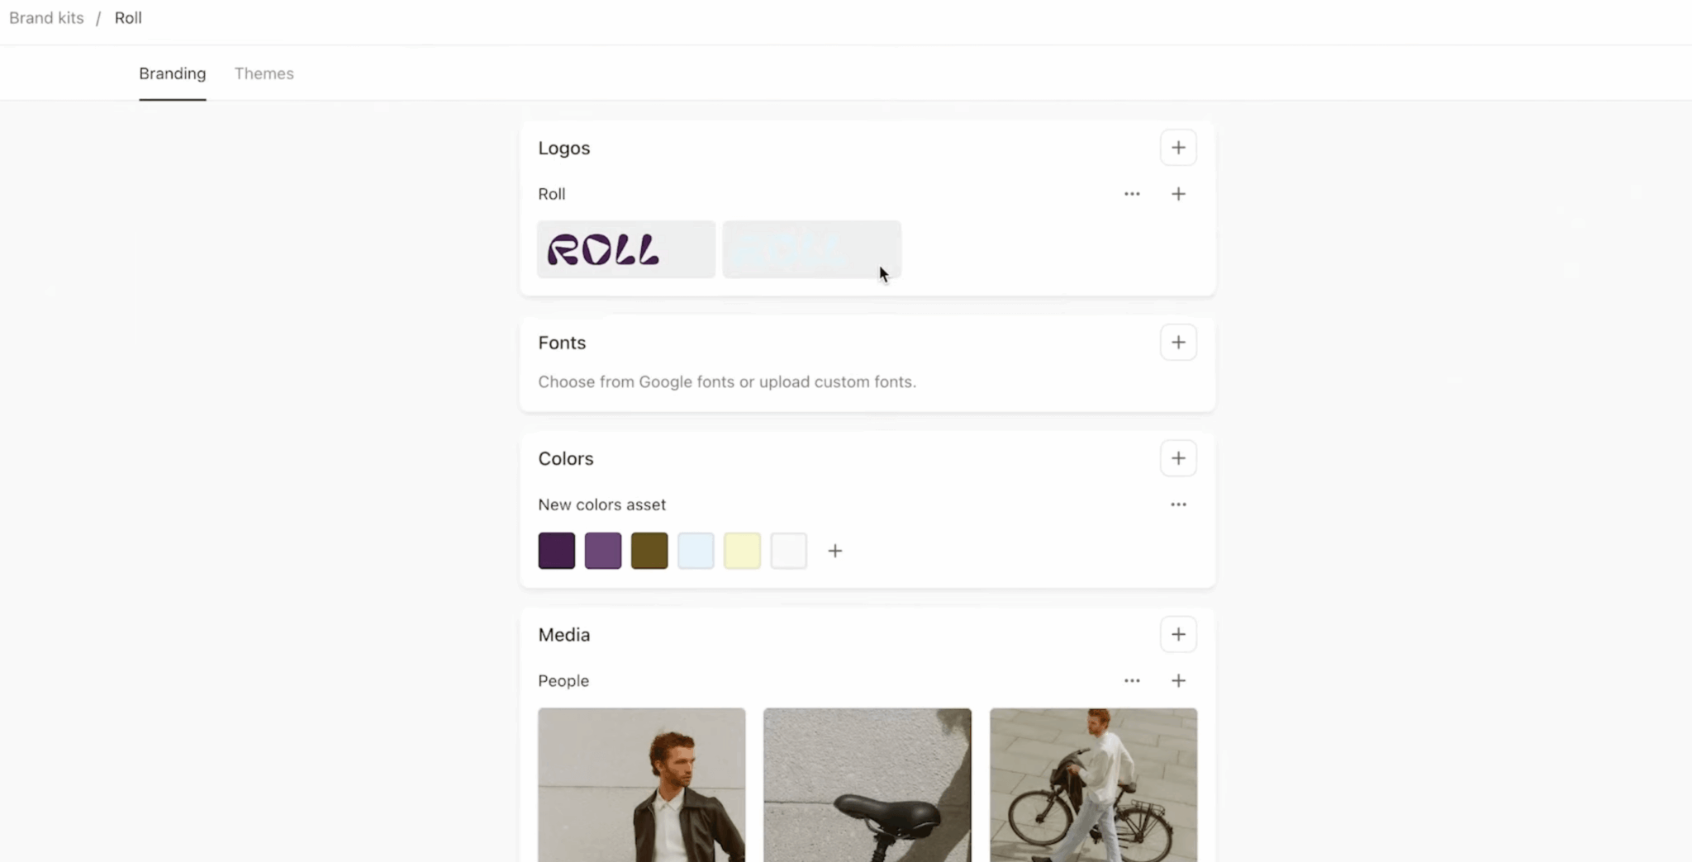
Task: Add a new color swatch to the palette
Action: 835,551
